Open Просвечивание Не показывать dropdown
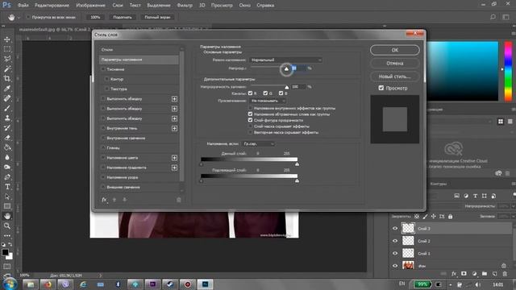516x290 pixels. [268, 101]
